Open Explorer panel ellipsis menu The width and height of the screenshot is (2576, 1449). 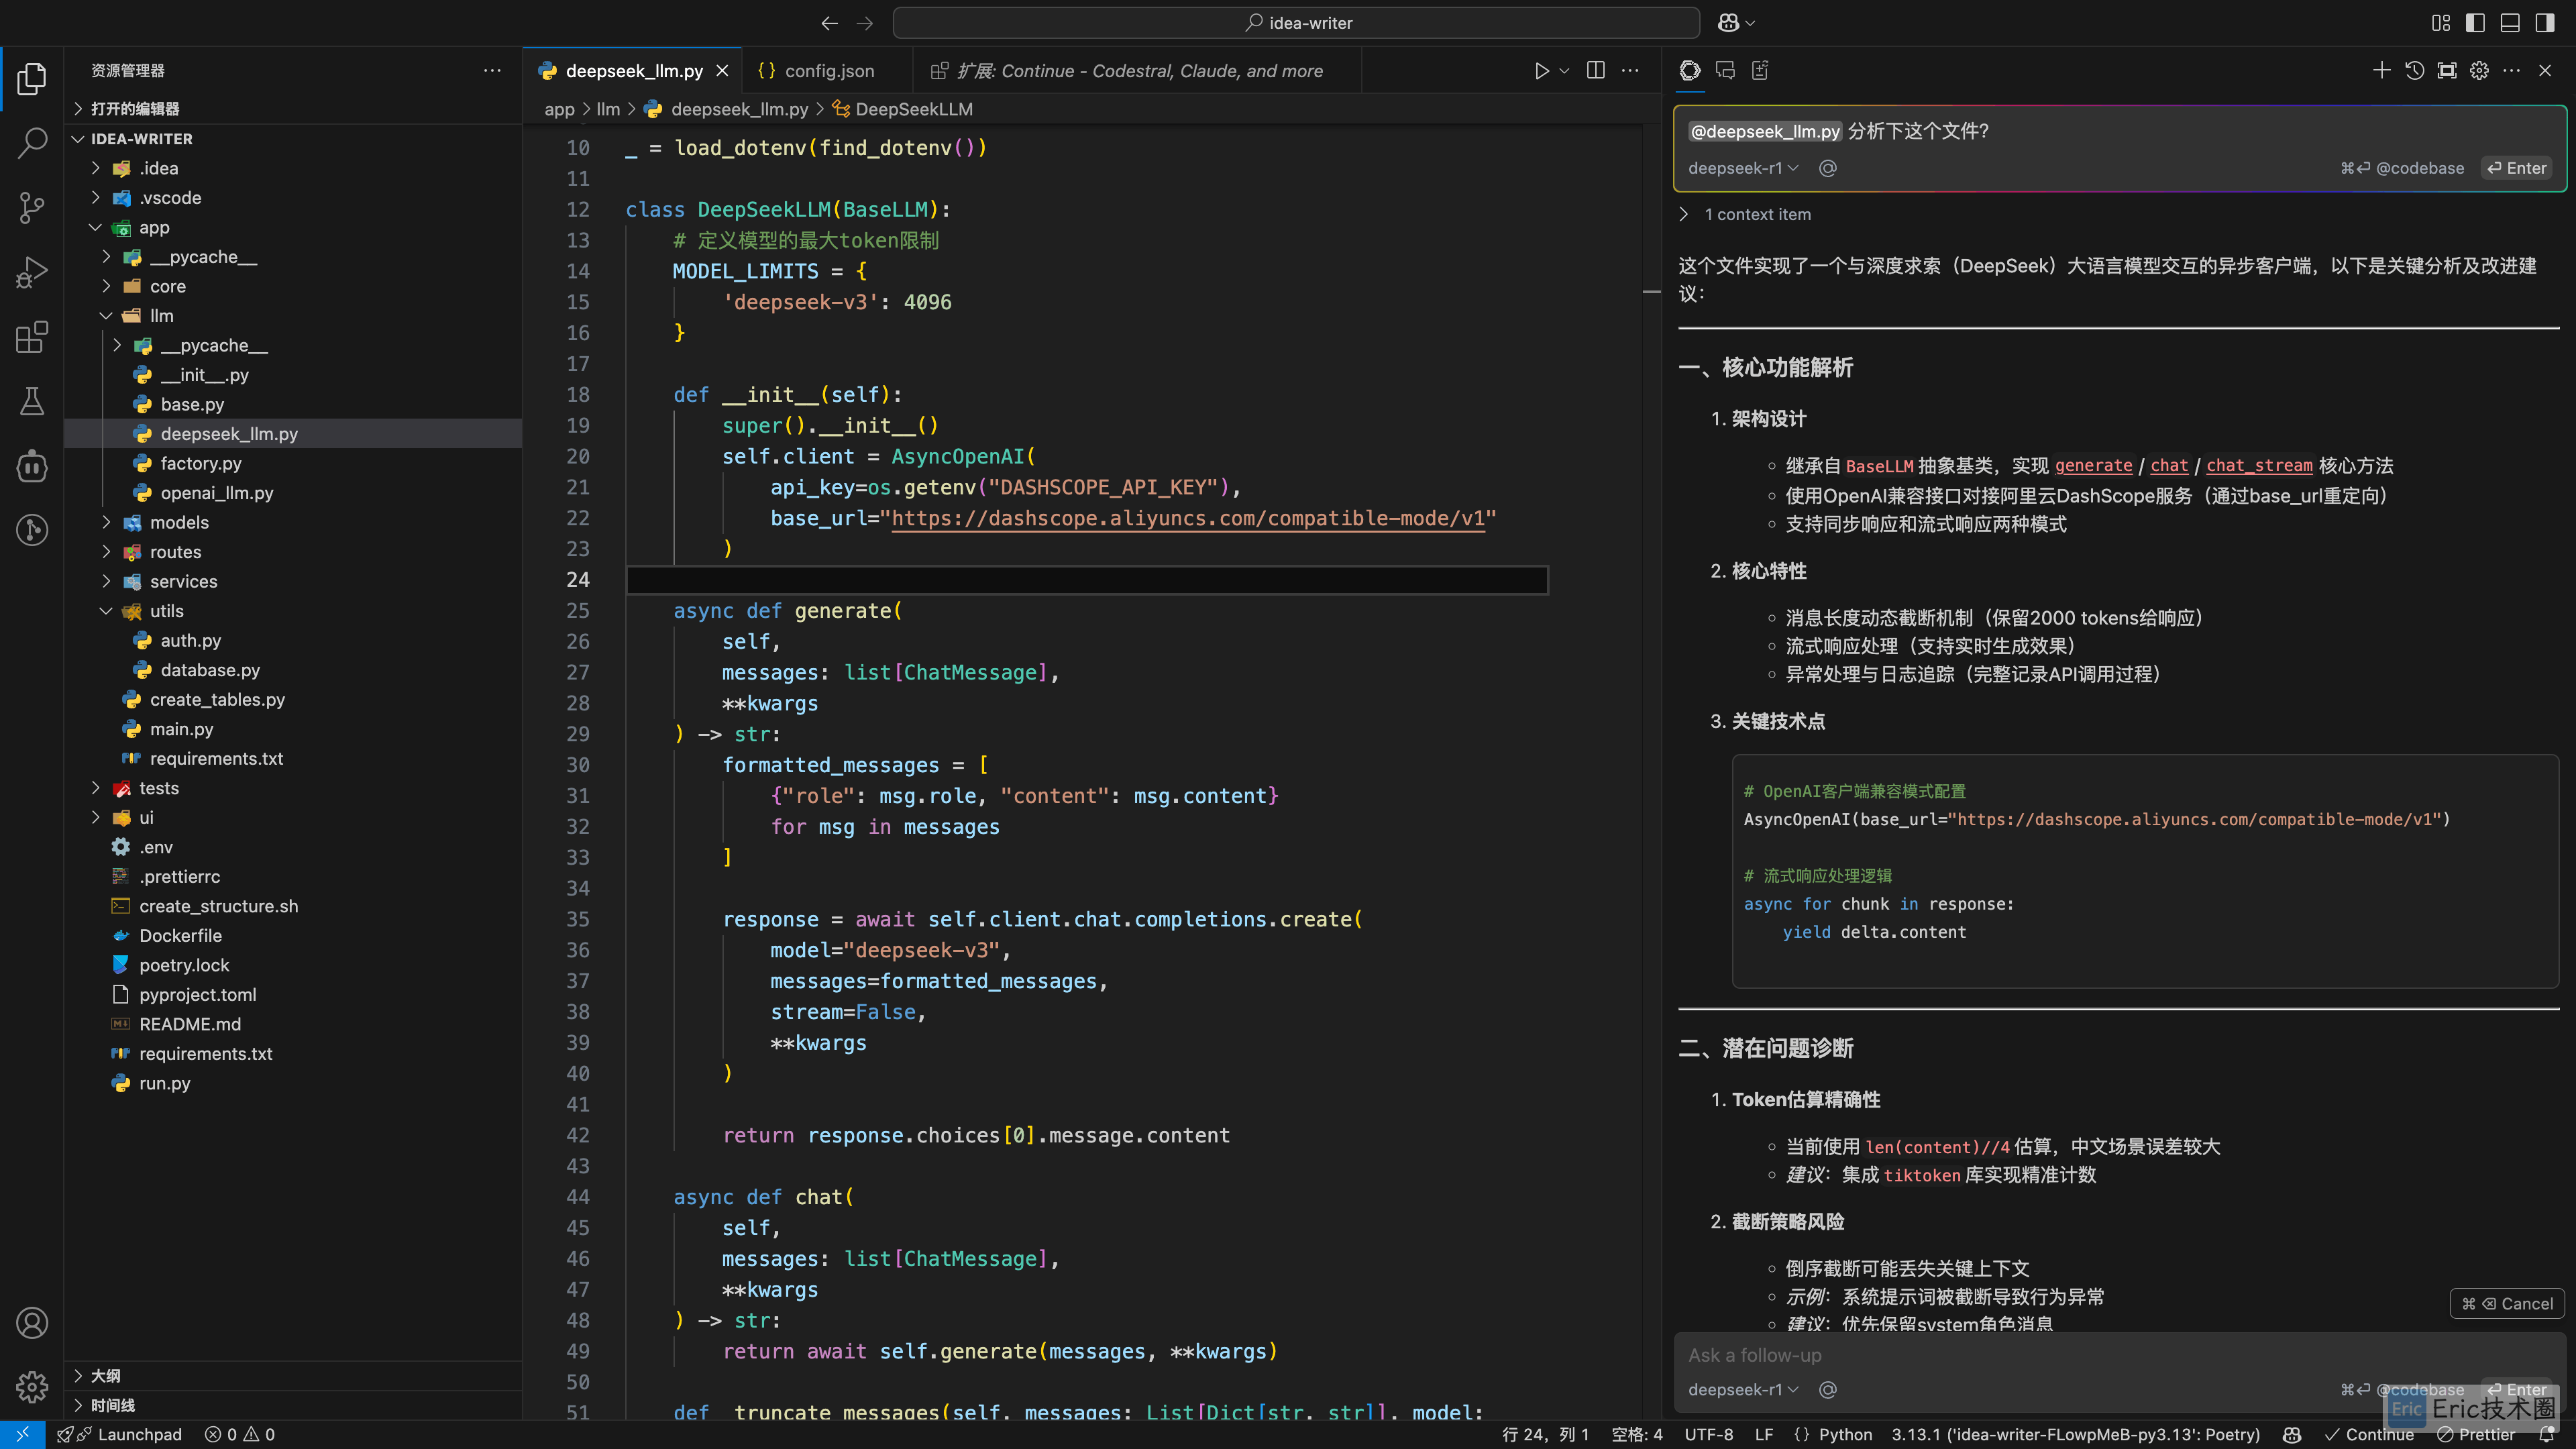[x=492, y=71]
